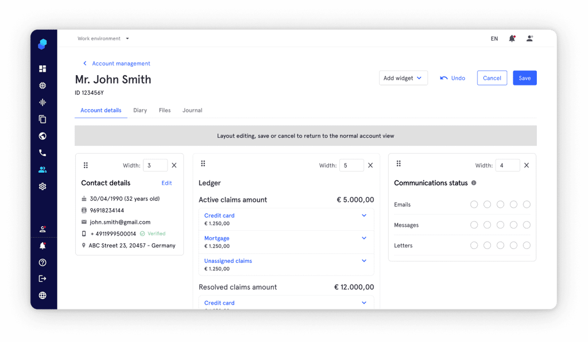Switch to the Diary tab

click(140, 110)
